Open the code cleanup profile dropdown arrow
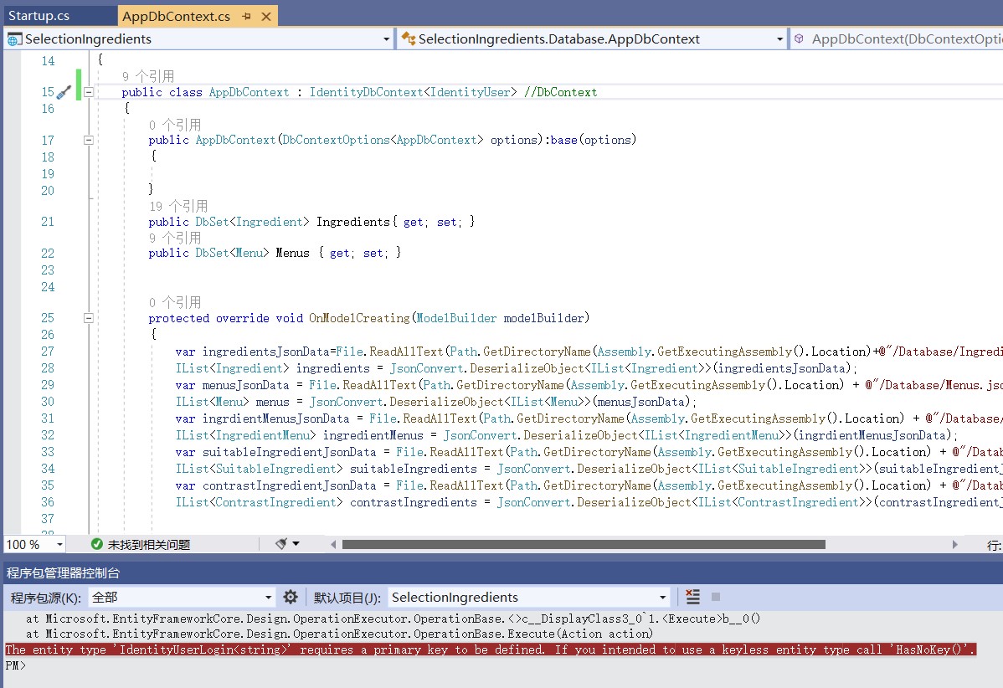This screenshot has width=1003, height=688. pyautogui.click(x=296, y=544)
